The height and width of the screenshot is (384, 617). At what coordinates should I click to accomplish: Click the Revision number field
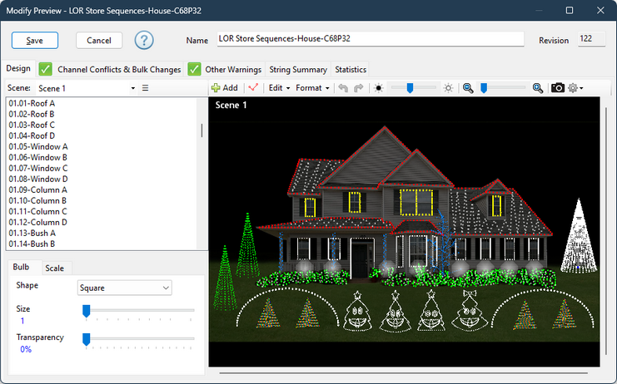click(591, 39)
